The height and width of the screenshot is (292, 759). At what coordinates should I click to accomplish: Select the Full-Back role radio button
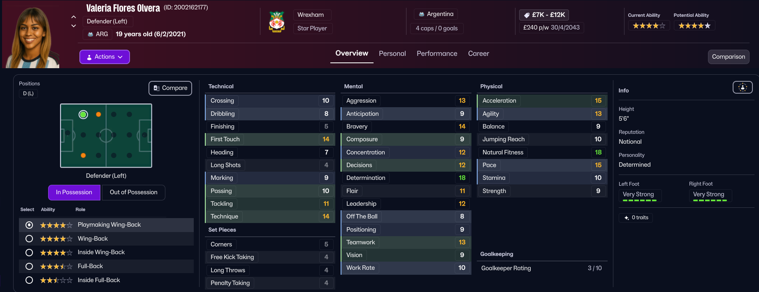click(x=29, y=267)
